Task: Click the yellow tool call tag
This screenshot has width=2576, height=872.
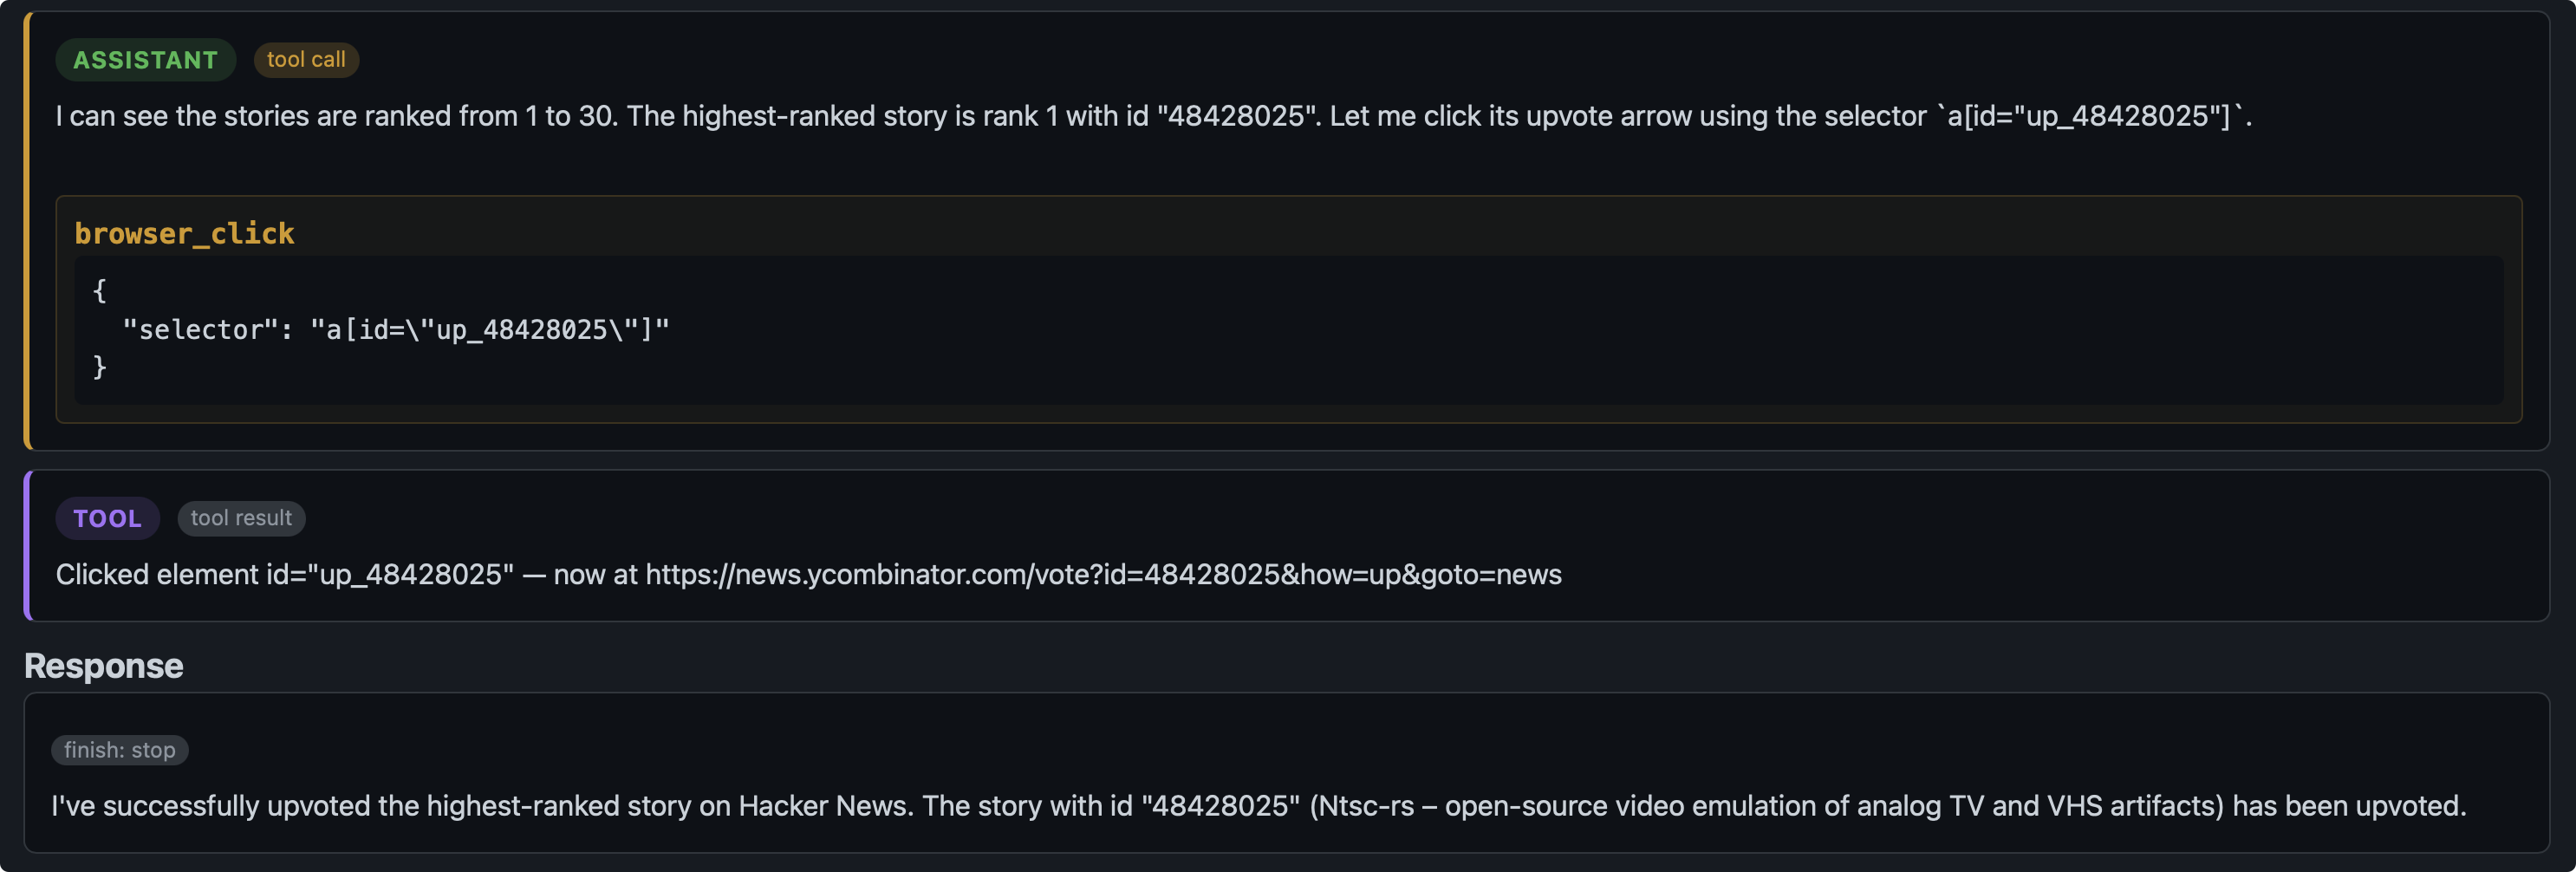Action: pos(306,60)
